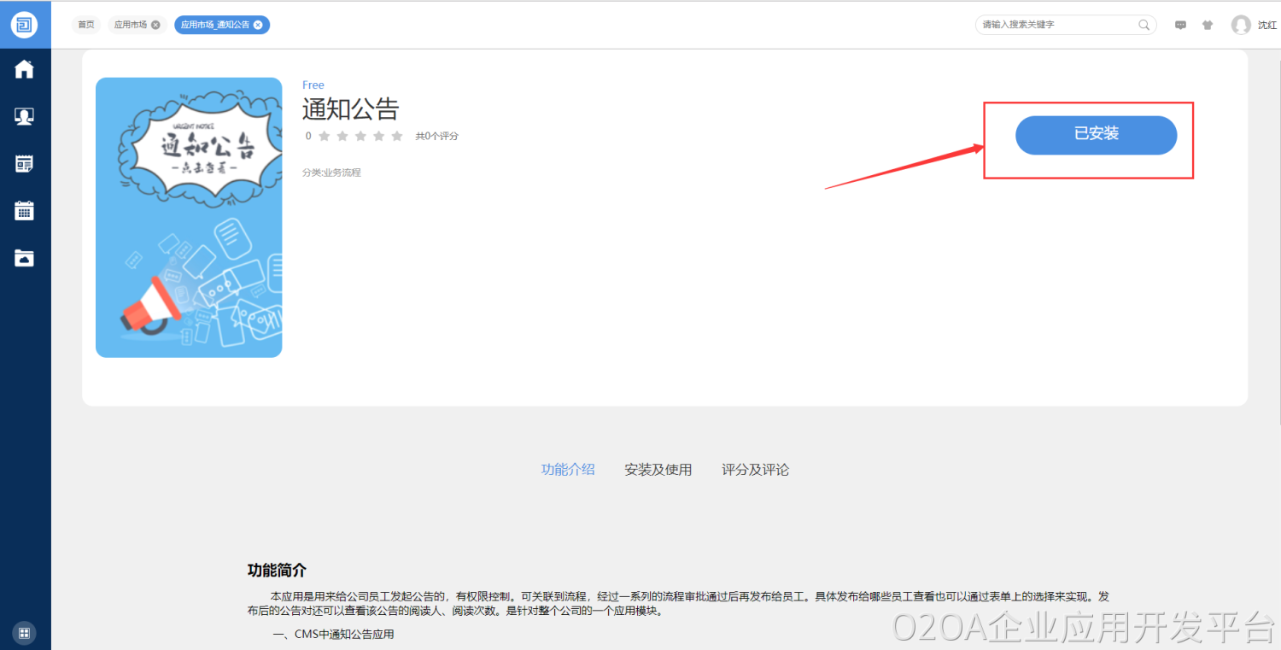Select the 安装及使用 section tab
This screenshot has width=1281, height=650.
[x=658, y=470]
